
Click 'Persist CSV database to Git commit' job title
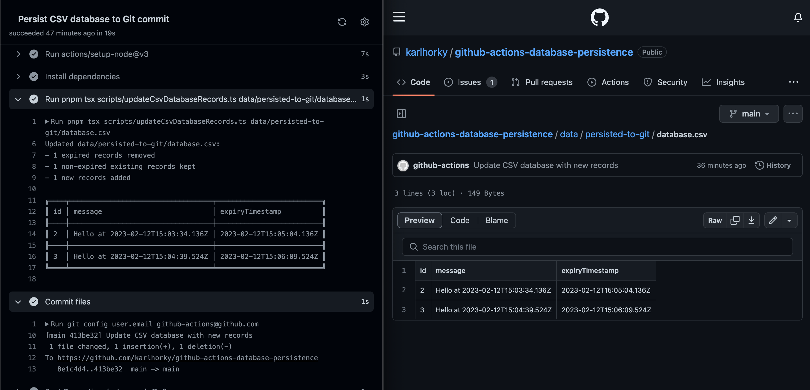pos(94,19)
